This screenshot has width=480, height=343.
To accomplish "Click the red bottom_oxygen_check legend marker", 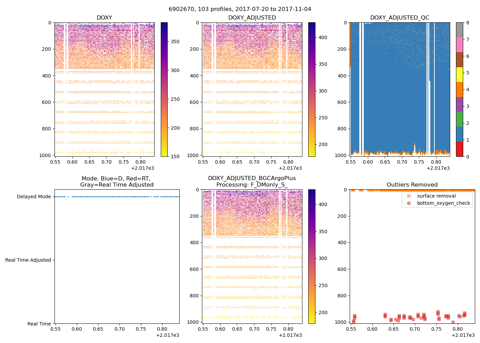I will [408, 203].
